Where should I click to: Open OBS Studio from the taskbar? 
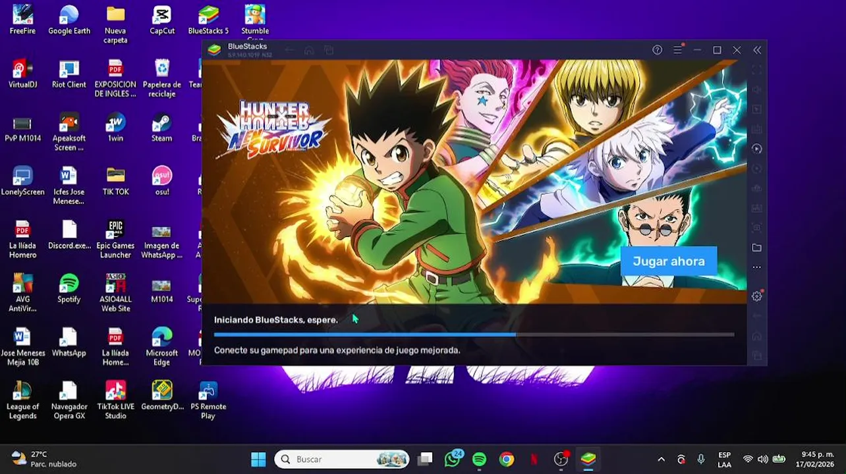pyautogui.click(x=561, y=459)
